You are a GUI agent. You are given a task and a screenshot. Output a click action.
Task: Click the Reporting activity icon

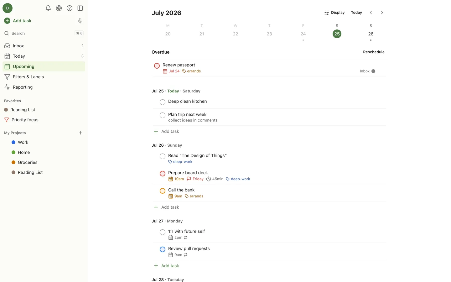pyautogui.click(x=7, y=87)
